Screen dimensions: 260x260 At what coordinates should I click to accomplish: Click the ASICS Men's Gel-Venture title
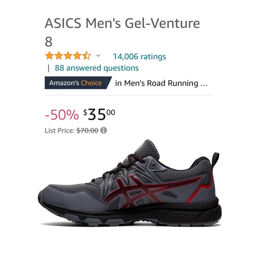122,24
